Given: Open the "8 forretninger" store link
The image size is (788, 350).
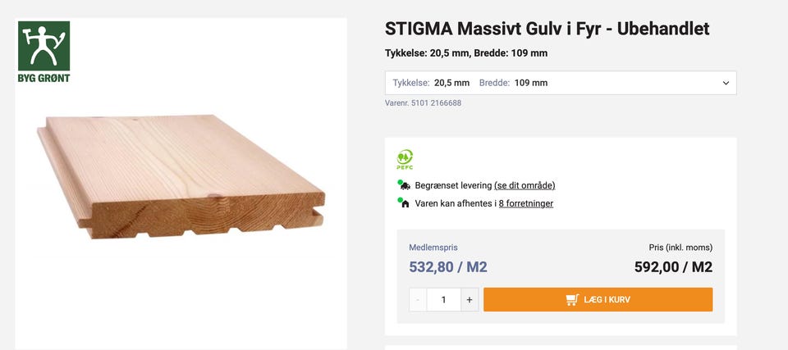Looking at the screenshot, I should pyautogui.click(x=525, y=203).
